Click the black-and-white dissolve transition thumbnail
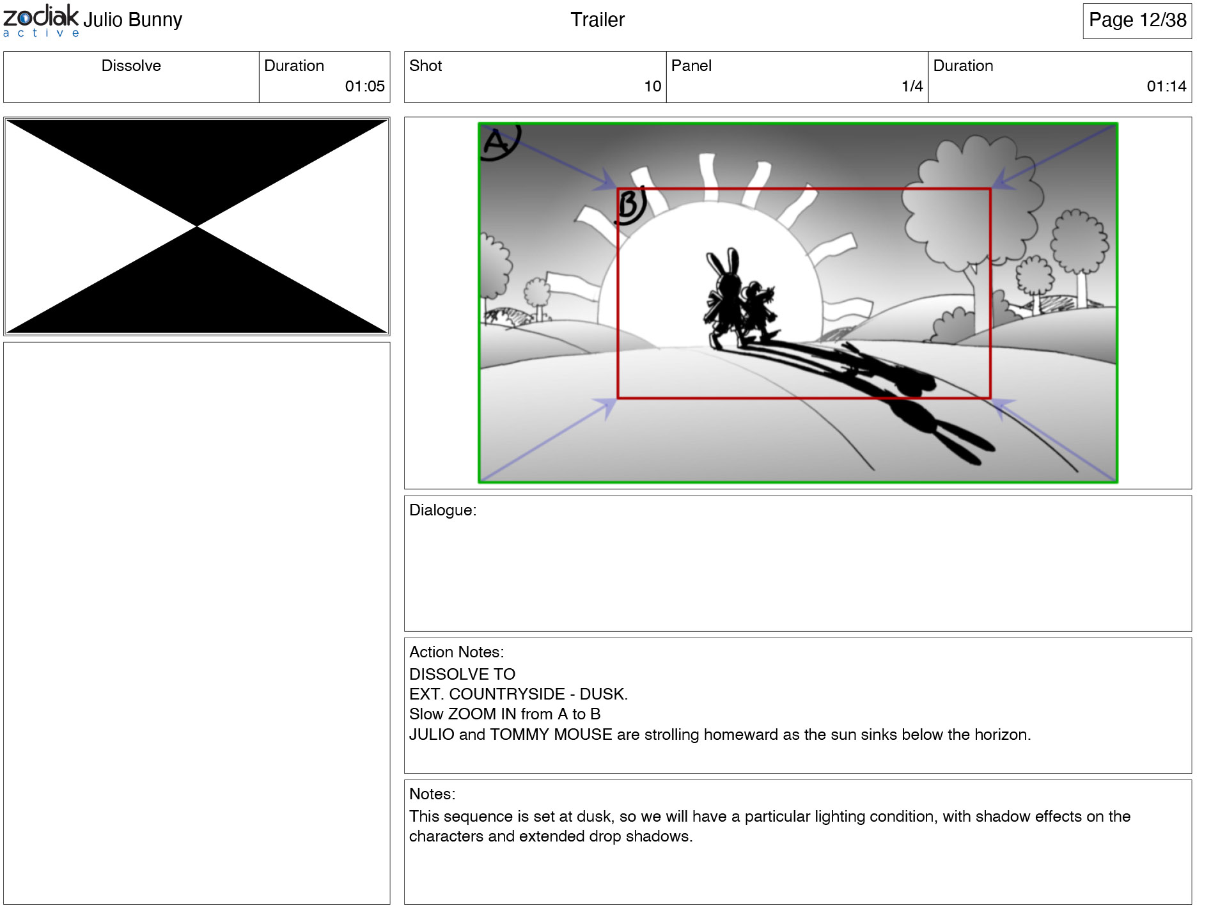The height and width of the screenshot is (908, 1211). click(x=197, y=226)
